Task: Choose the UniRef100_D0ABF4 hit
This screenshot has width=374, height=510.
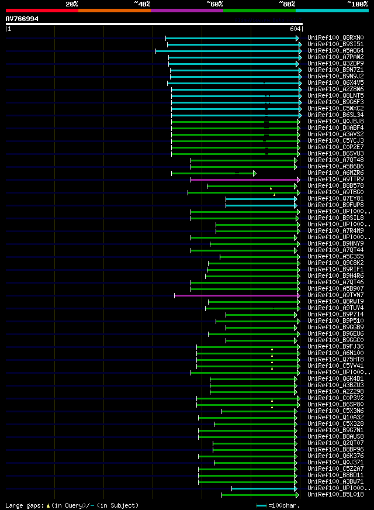Action: pos(335,128)
